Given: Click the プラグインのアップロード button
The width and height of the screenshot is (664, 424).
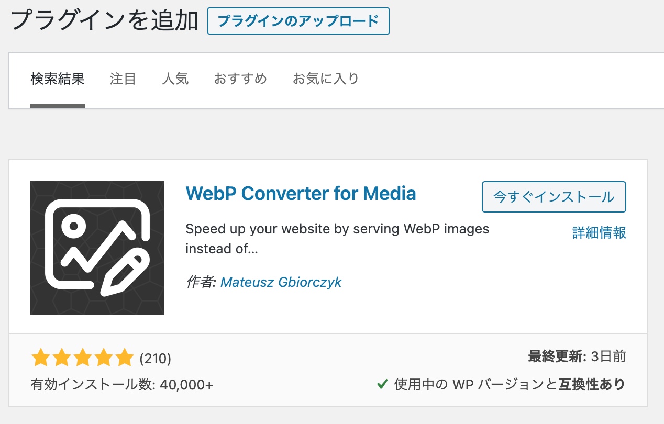Looking at the screenshot, I should 298,20.
